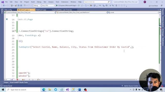Open the Test menu
This screenshot has width=165, height=92.
[x=45, y=2]
